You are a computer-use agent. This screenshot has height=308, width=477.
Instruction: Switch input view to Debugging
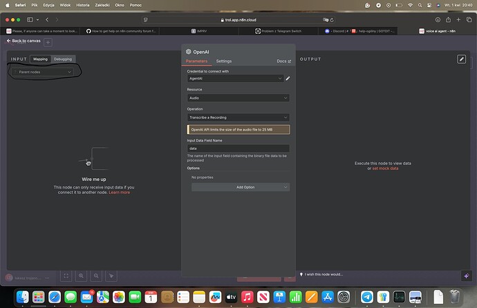[63, 59]
